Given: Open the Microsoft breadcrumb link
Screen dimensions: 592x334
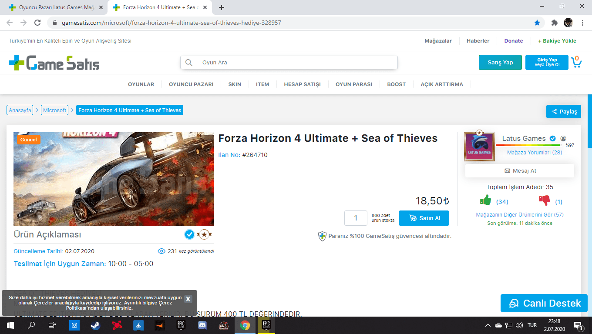Looking at the screenshot, I should pyautogui.click(x=55, y=110).
